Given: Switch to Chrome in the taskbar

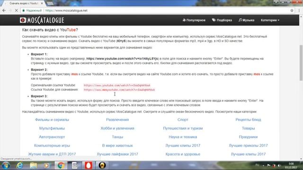Looking at the screenshot, I should click(x=61, y=165).
